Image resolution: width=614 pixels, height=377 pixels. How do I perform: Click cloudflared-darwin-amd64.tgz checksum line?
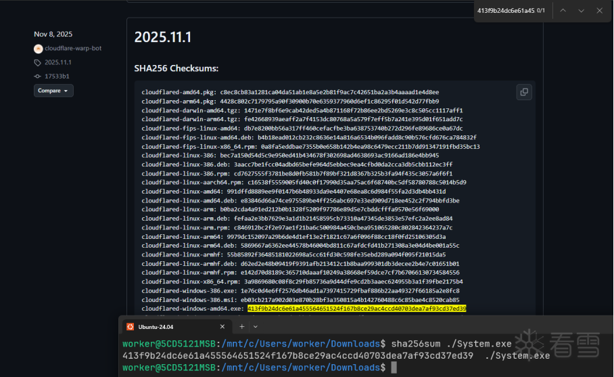click(x=302, y=110)
